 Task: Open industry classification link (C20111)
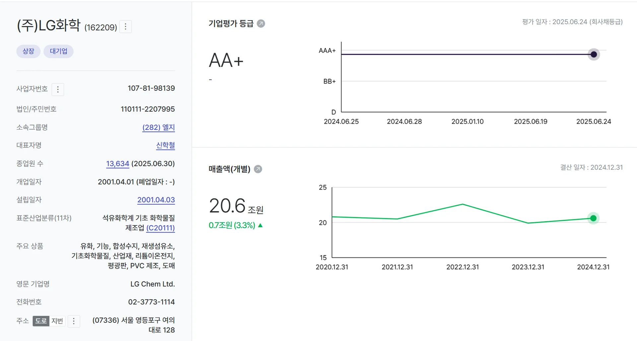[x=161, y=228]
